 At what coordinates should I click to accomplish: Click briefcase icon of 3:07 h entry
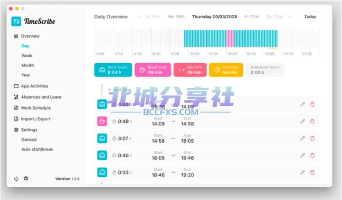(102, 138)
